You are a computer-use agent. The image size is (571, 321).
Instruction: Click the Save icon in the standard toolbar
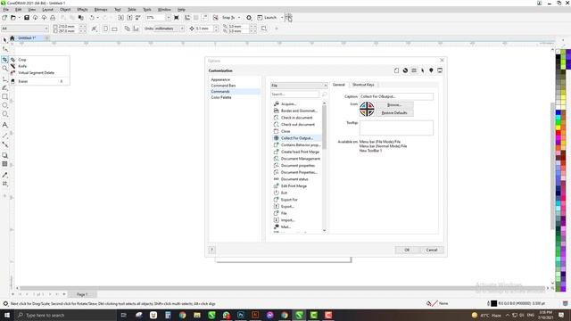(x=27, y=18)
